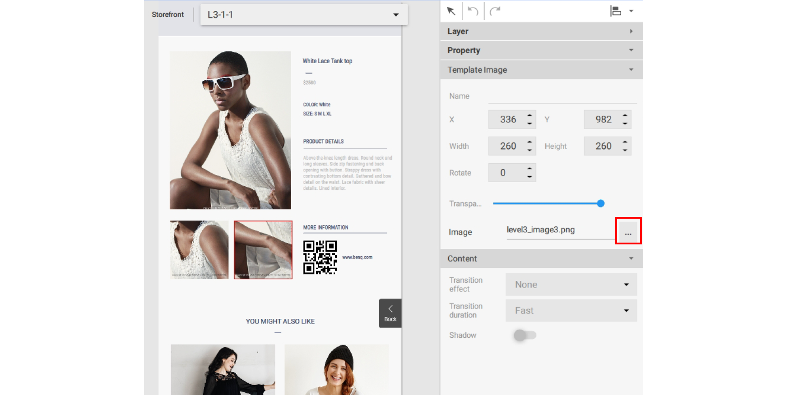Click the undo icon
799x395 pixels.
click(473, 11)
